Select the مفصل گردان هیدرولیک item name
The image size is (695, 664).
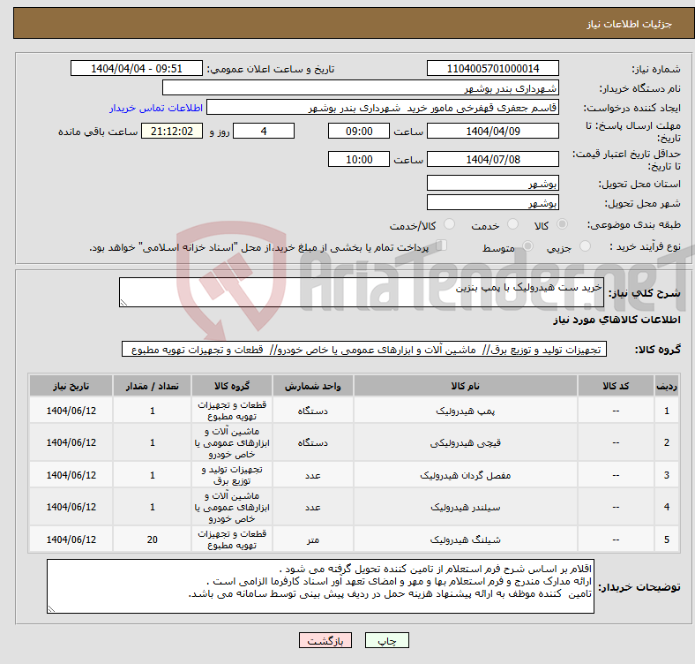click(x=466, y=475)
